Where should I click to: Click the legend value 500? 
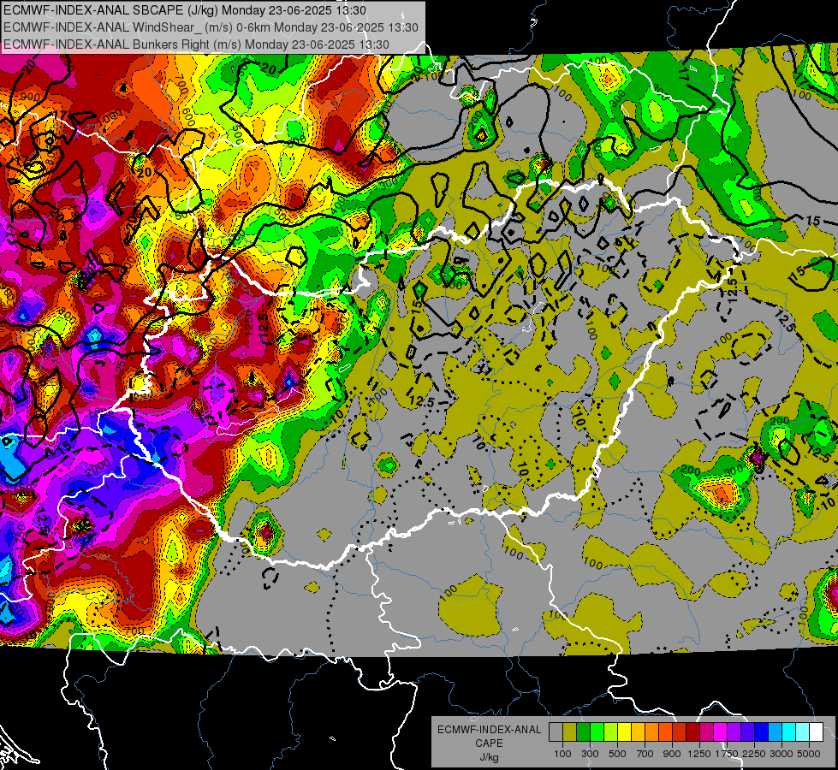point(617,754)
